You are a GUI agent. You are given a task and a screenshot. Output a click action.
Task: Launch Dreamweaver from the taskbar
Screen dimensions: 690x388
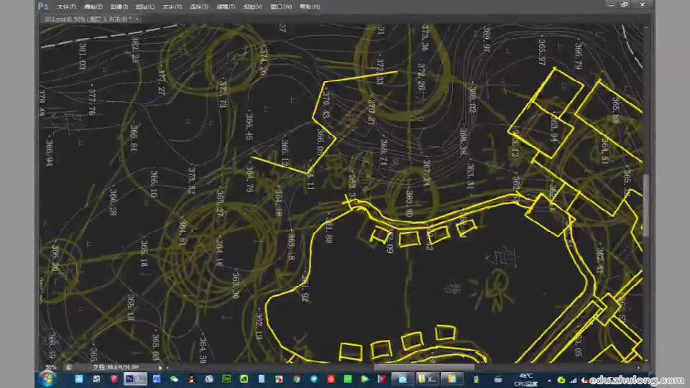pos(226,379)
